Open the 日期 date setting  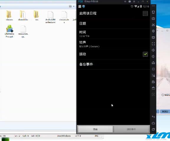tap(113, 23)
